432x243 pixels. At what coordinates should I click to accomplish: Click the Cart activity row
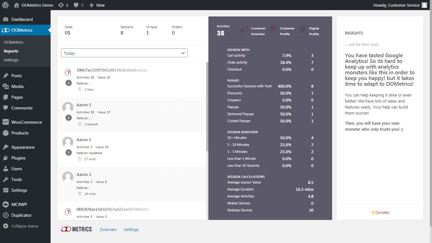click(x=270, y=55)
